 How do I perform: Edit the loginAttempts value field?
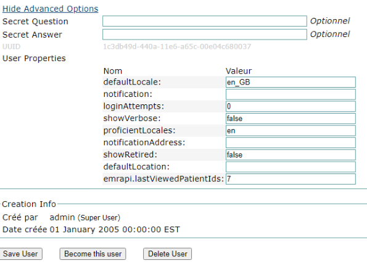point(291,106)
